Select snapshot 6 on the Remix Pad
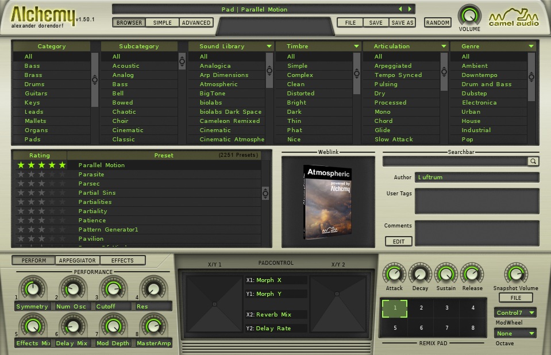This screenshot has width=551, height=355. (x=421, y=328)
